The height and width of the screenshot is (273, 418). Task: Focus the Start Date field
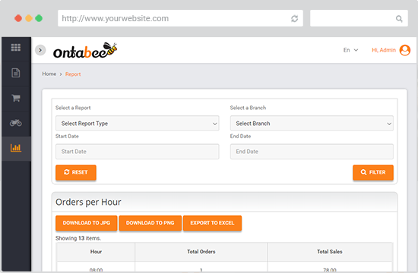click(x=138, y=152)
